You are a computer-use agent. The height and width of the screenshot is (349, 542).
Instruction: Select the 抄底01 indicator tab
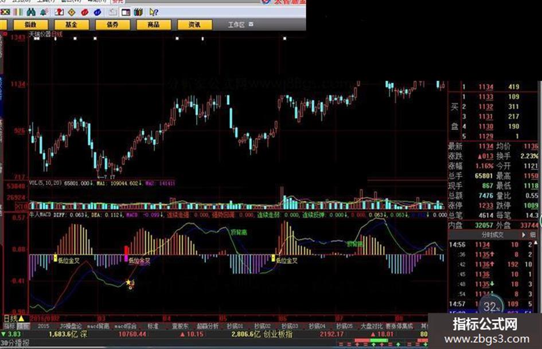(x=235, y=326)
